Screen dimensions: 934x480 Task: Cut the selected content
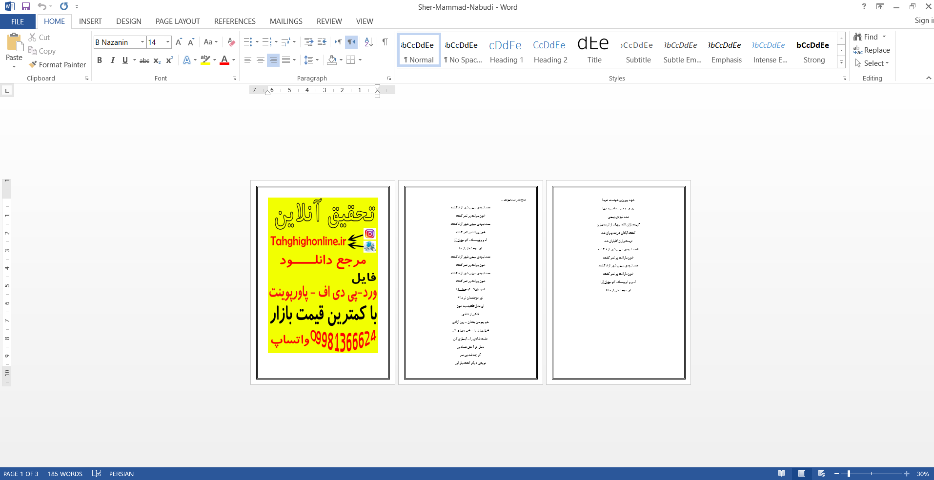coord(39,38)
